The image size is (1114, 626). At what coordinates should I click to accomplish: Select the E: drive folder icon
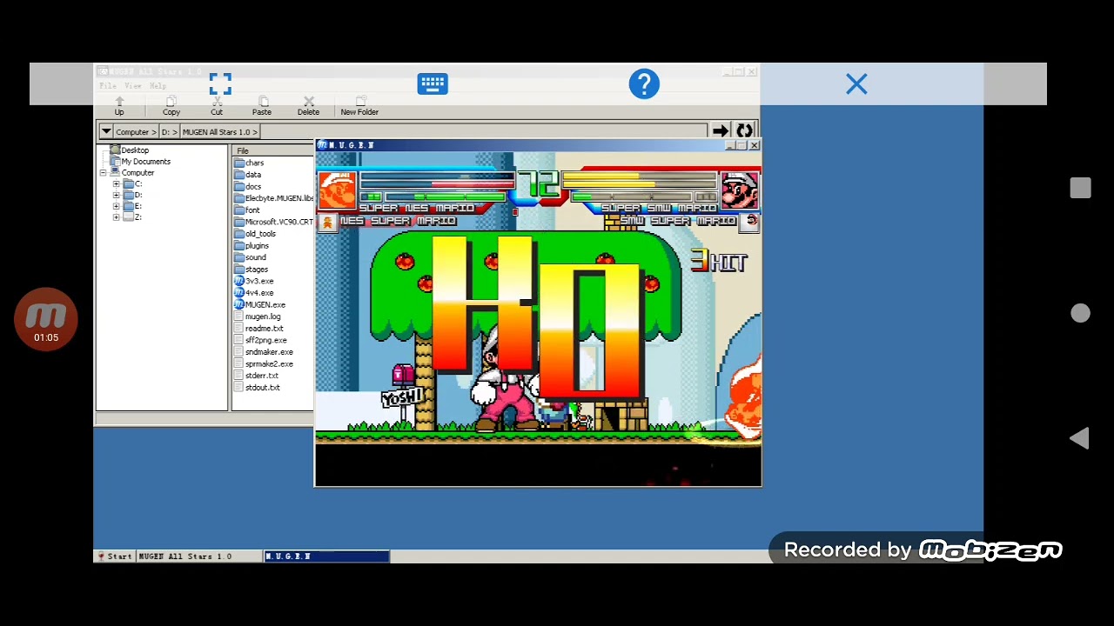point(128,206)
